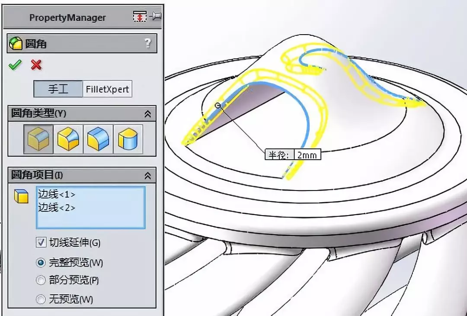467x316 pixels.
Task: Accept the fillet with the green checkmark
Action: pyautogui.click(x=15, y=64)
